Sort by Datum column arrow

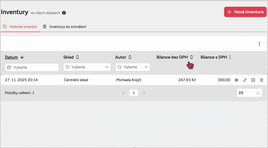[x=22, y=57]
